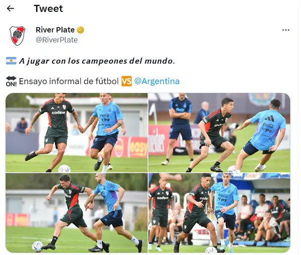
Task: Click the ON! arrow emoji
Action: (x=11, y=81)
